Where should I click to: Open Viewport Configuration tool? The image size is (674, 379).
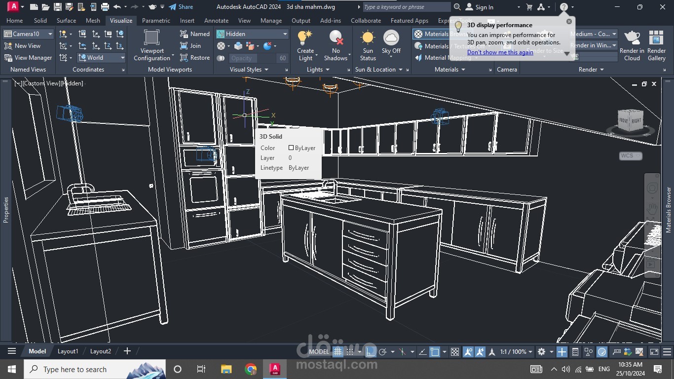click(x=151, y=38)
